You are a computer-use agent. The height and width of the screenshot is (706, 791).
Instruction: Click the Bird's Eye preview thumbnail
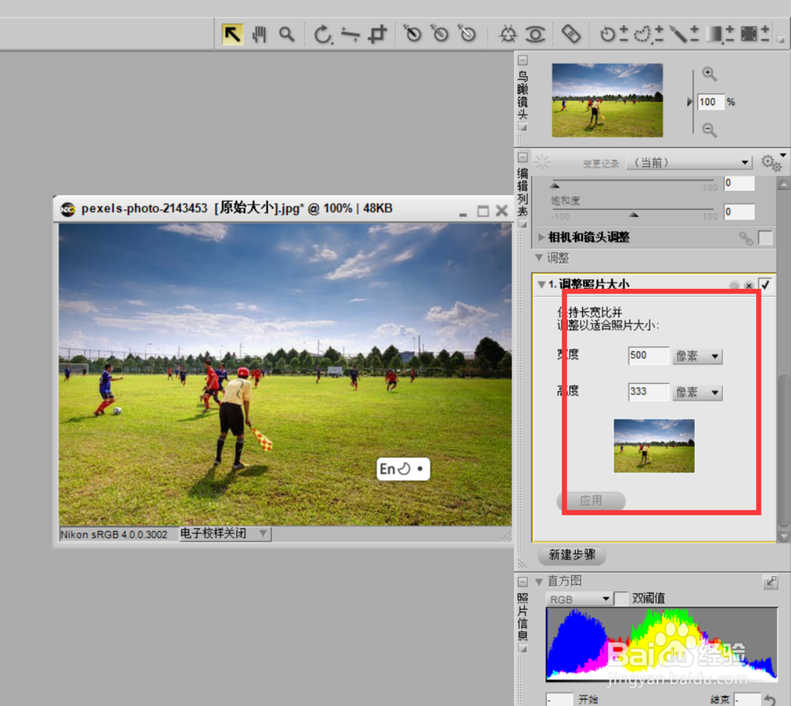point(607,100)
